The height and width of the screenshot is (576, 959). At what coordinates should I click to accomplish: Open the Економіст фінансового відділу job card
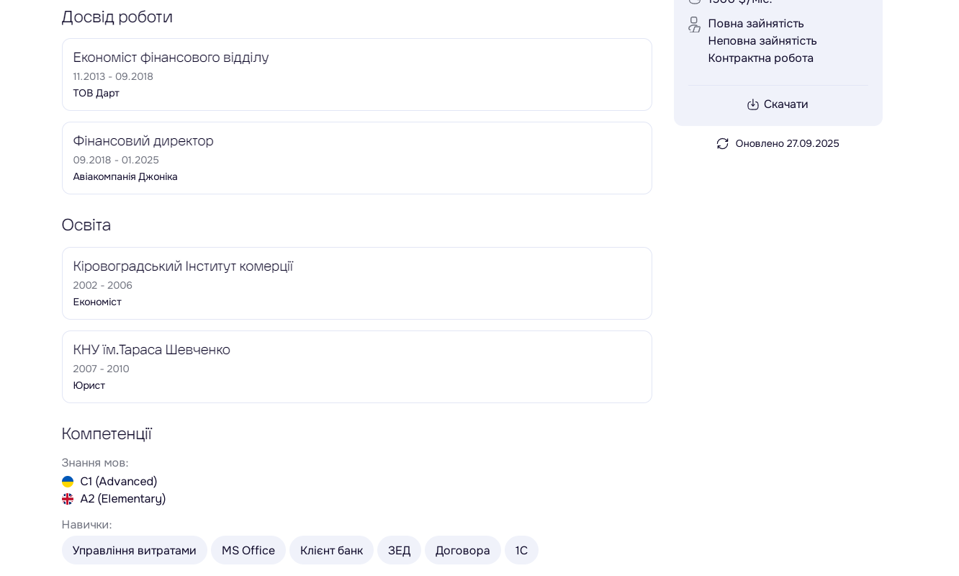click(x=356, y=74)
